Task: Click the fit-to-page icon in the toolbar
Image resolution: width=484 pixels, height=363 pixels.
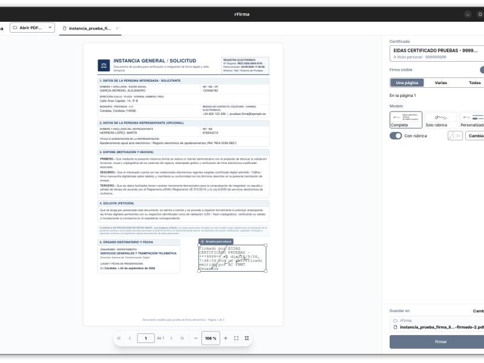Action: [236, 338]
